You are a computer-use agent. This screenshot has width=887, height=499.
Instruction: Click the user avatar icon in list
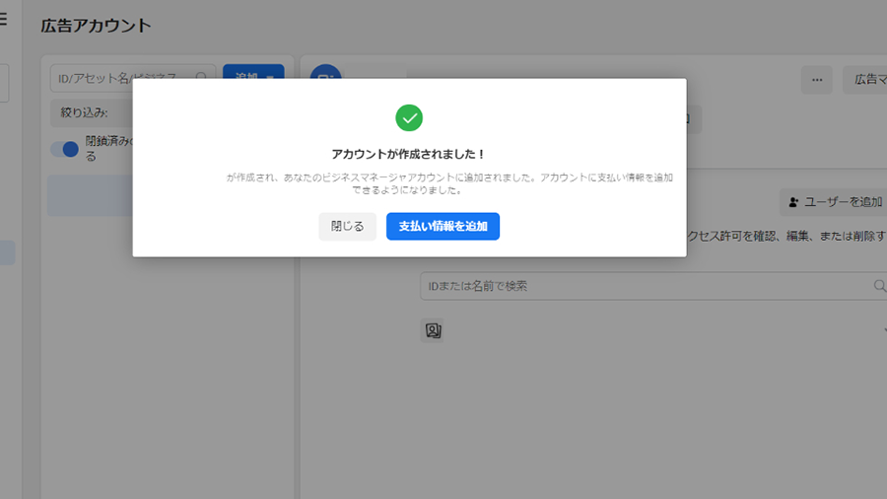pyautogui.click(x=433, y=330)
